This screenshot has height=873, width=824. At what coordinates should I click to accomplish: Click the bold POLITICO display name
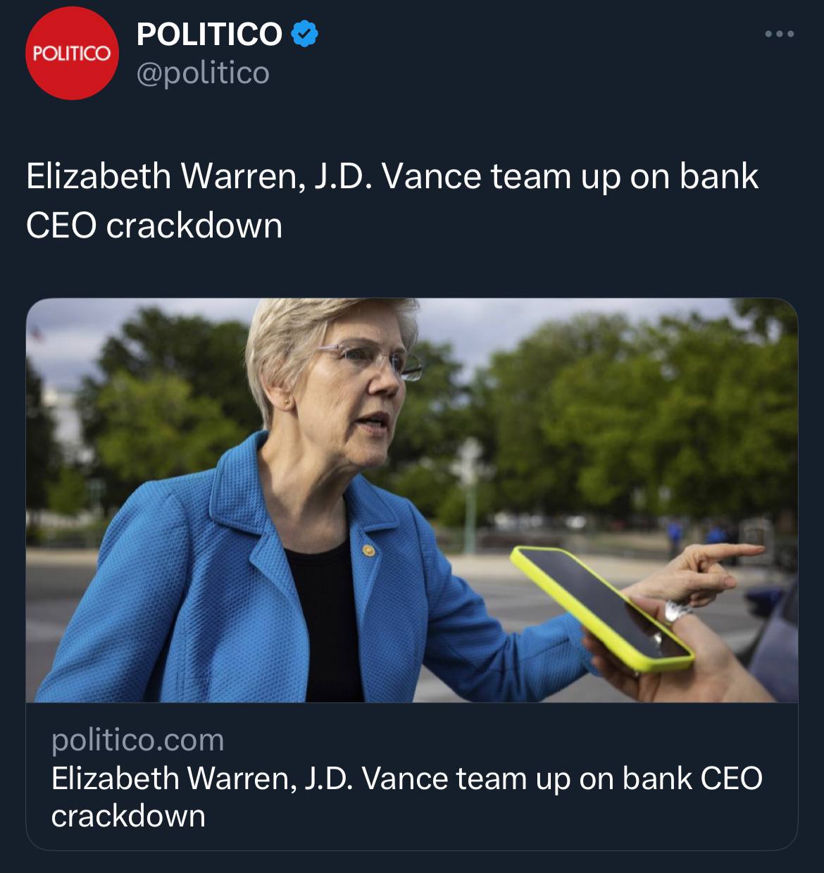click(209, 34)
